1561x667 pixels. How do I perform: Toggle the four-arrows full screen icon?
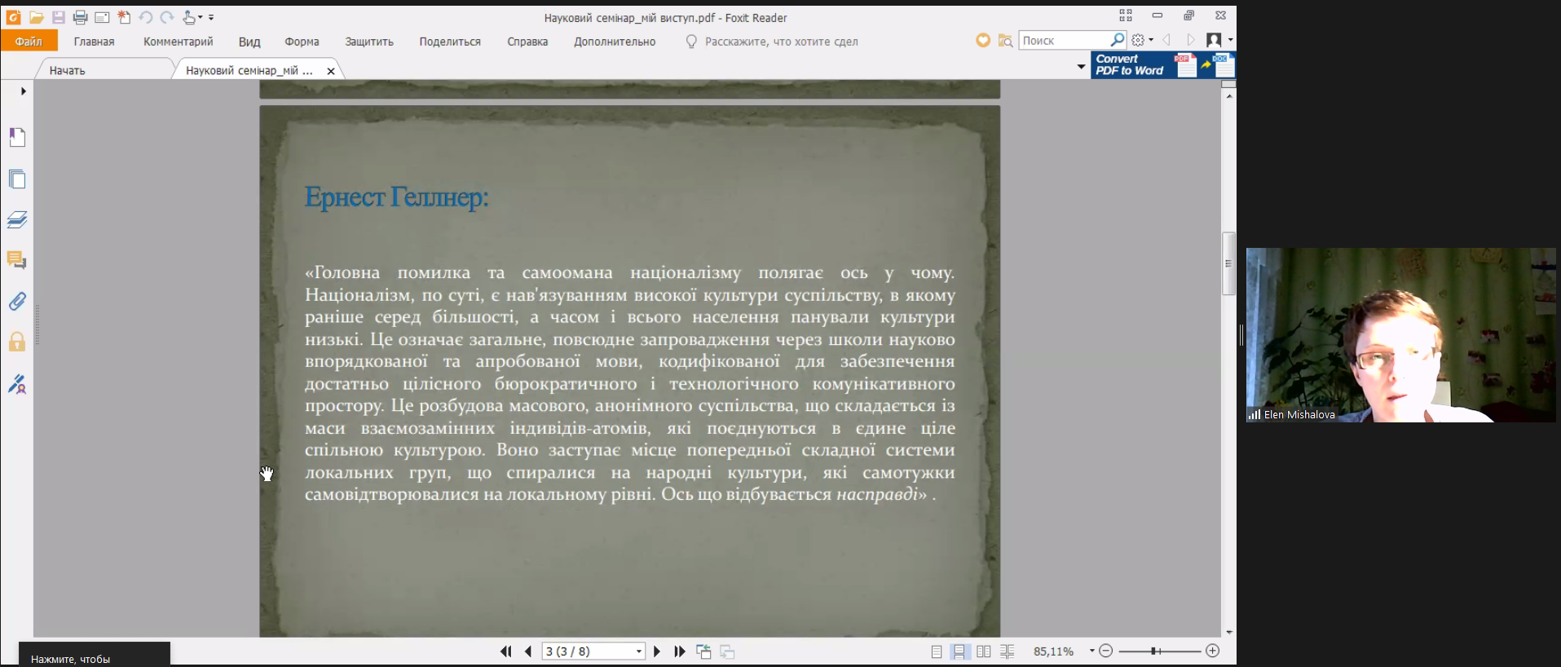1126,15
